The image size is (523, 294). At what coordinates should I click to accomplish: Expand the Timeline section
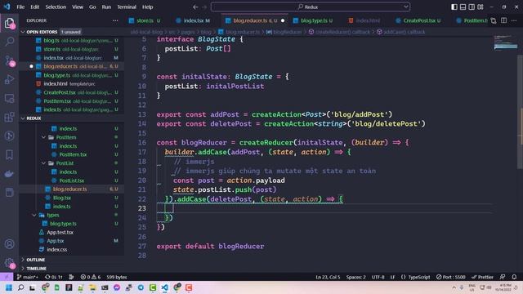coord(36,269)
